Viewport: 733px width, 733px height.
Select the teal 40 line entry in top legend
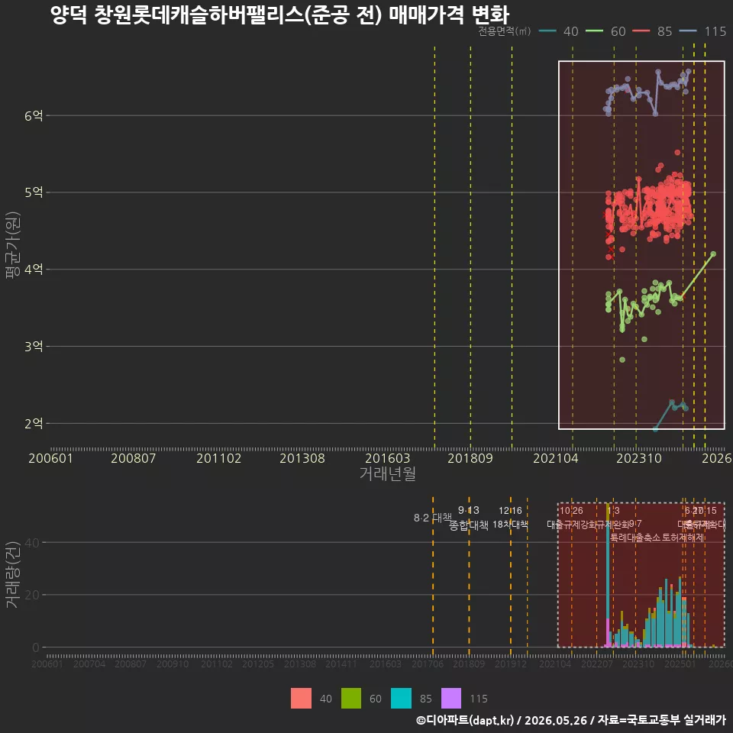(x=559, y=31)
